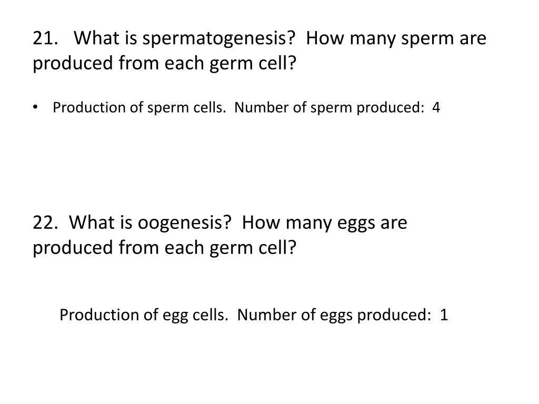Select "produced from each germ cell?" under question 21

pyautogui.click(x=164, y=64)
